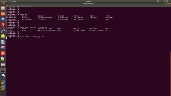Click the power status icon in top bar
Image resolution: width=171 pixels, height=96 pixels.
pos(167,1)
